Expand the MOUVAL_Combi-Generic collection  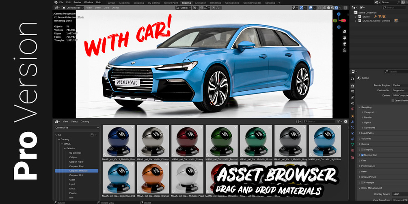[356, 21]
